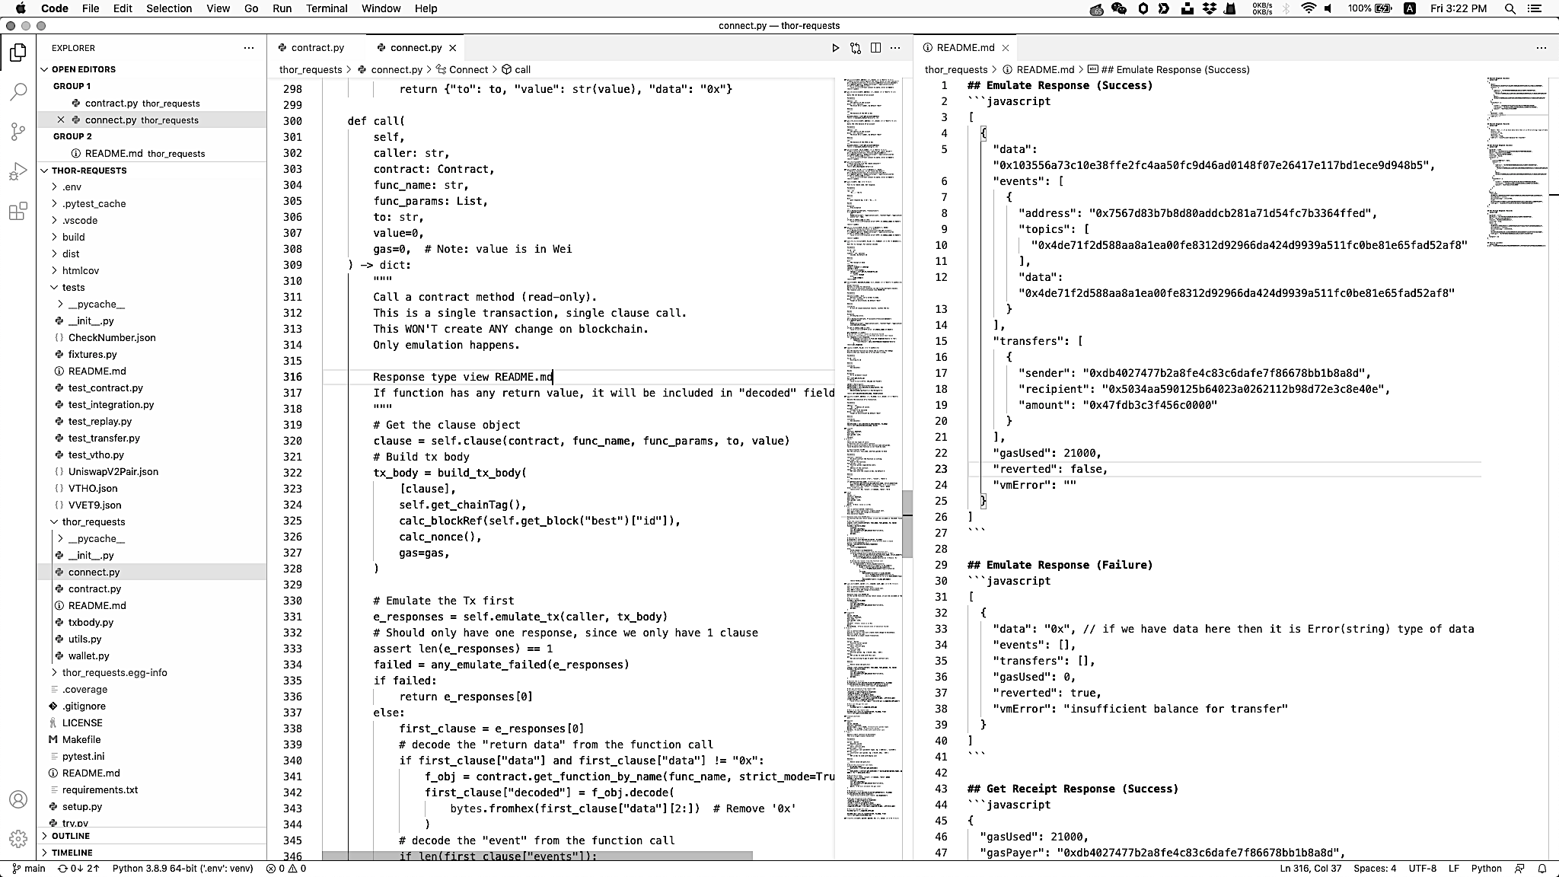Open the Accounts icon in activity bar
Screen dimensions: 1559x877
[18, 799]
